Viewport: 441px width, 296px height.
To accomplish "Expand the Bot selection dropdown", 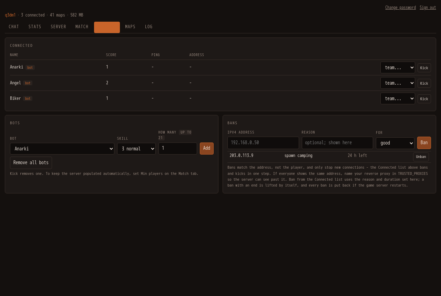I will (x=62, y=149).
